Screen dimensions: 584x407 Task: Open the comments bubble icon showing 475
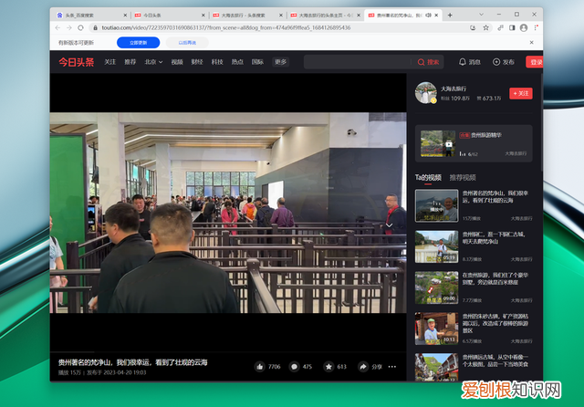[294, 367]
